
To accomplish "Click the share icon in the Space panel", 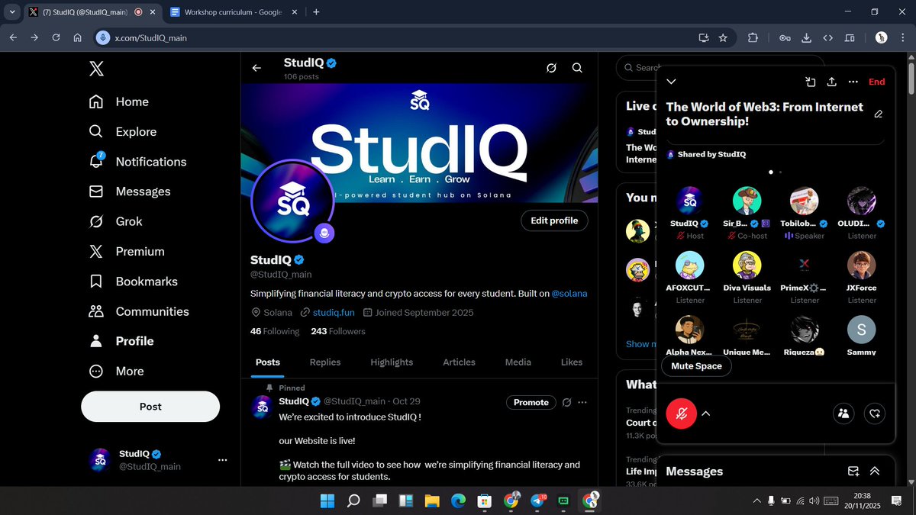I will 832,82.
